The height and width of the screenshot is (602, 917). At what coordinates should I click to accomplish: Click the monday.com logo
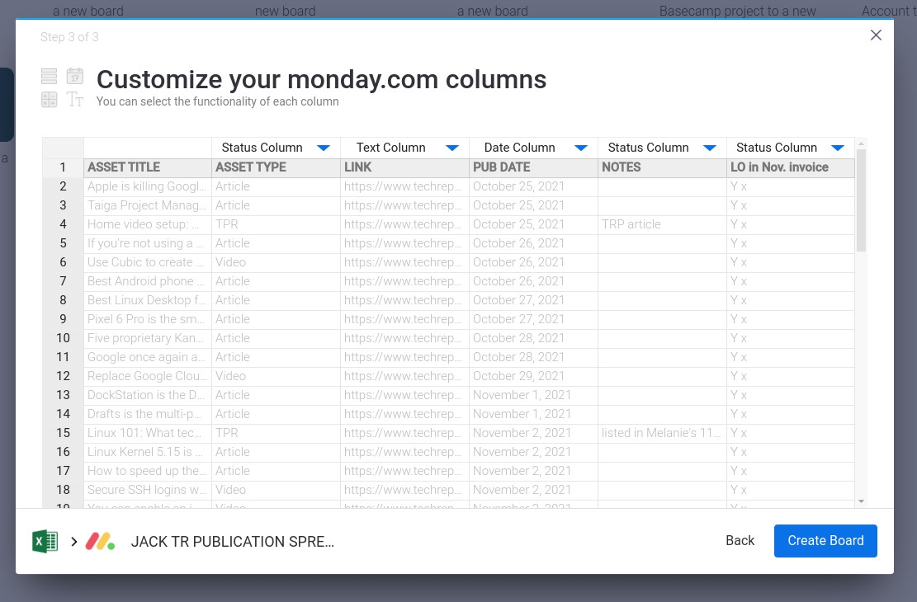pyautogui.click(x=100, y=541)
